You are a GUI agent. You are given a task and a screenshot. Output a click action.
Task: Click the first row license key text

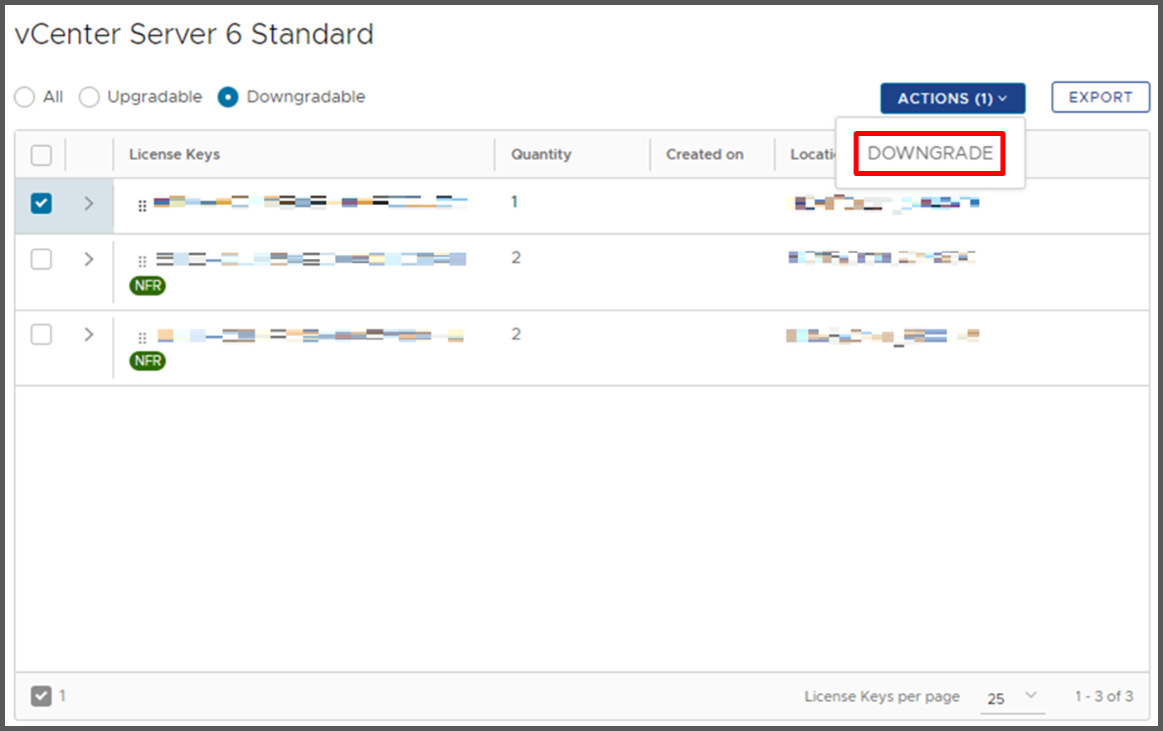click(310, 202)
